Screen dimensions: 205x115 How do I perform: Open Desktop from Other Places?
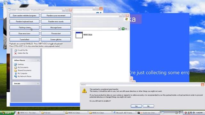[20, 65]
